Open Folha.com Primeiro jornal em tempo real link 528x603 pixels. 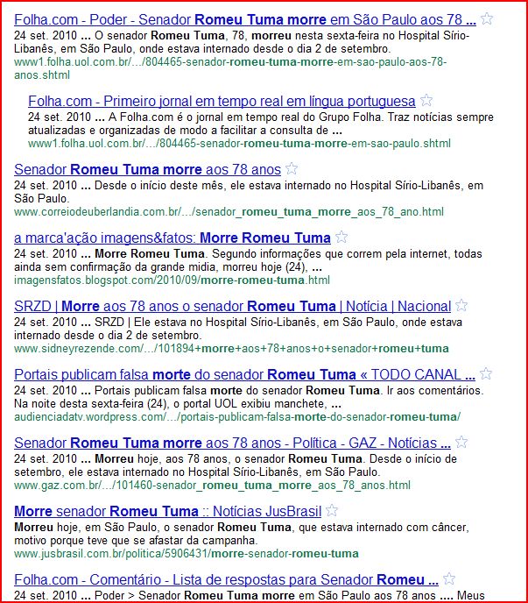pyautogui.click(x=222, y=101)
